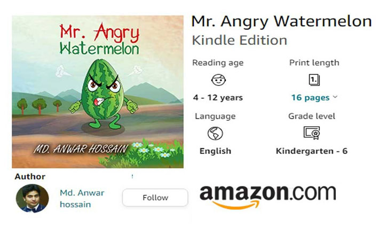Click the Grade level certificate icon
This screenshot has height=227, width=387.
[312, 133]
